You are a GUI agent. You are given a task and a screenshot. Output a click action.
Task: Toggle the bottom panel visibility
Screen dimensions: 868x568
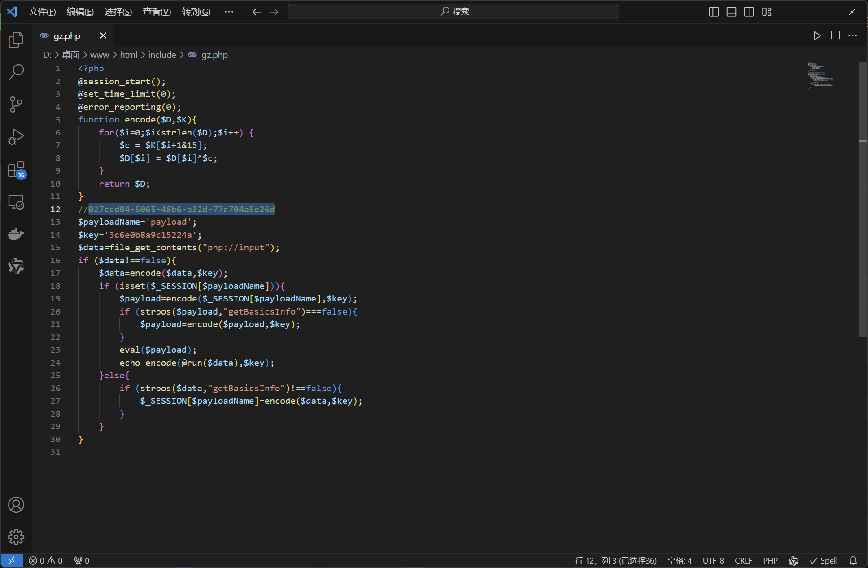[x=731, y=12]
